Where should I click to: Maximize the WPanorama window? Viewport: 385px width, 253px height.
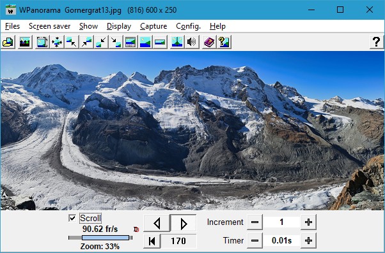[340, 10]
